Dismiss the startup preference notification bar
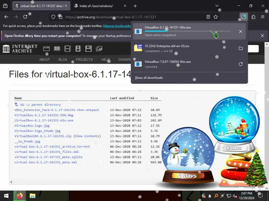This screenshot has height=201, width=269. (x=262, y=36)
